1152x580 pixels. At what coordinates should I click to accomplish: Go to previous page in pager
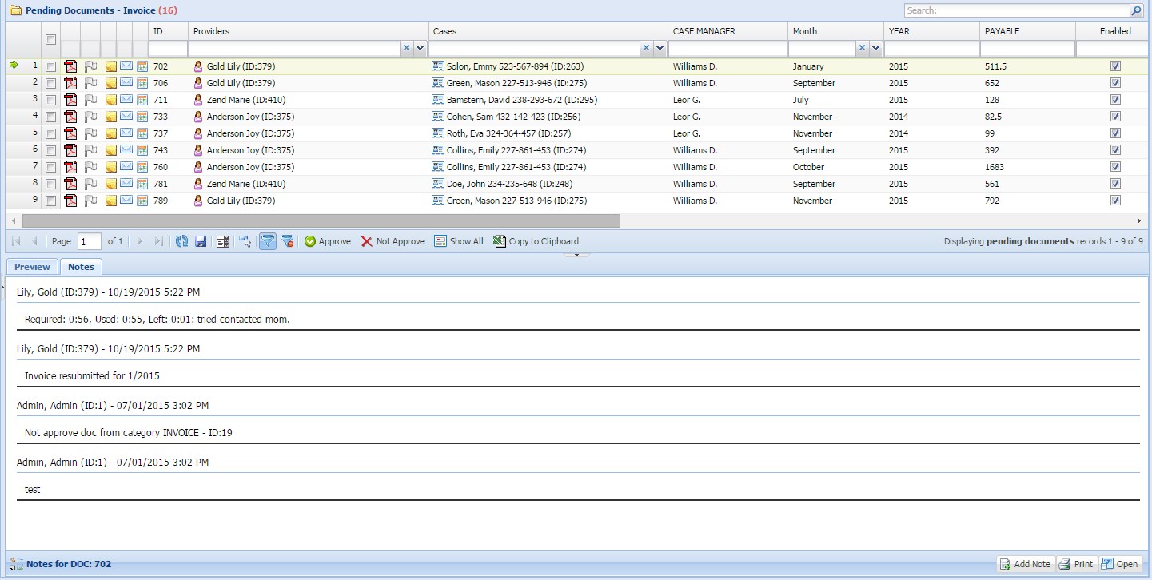tap(34, 241)
